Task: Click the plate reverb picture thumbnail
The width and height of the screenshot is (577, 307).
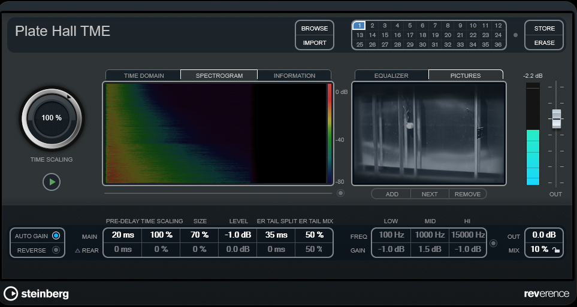Action: coord(429,133)
